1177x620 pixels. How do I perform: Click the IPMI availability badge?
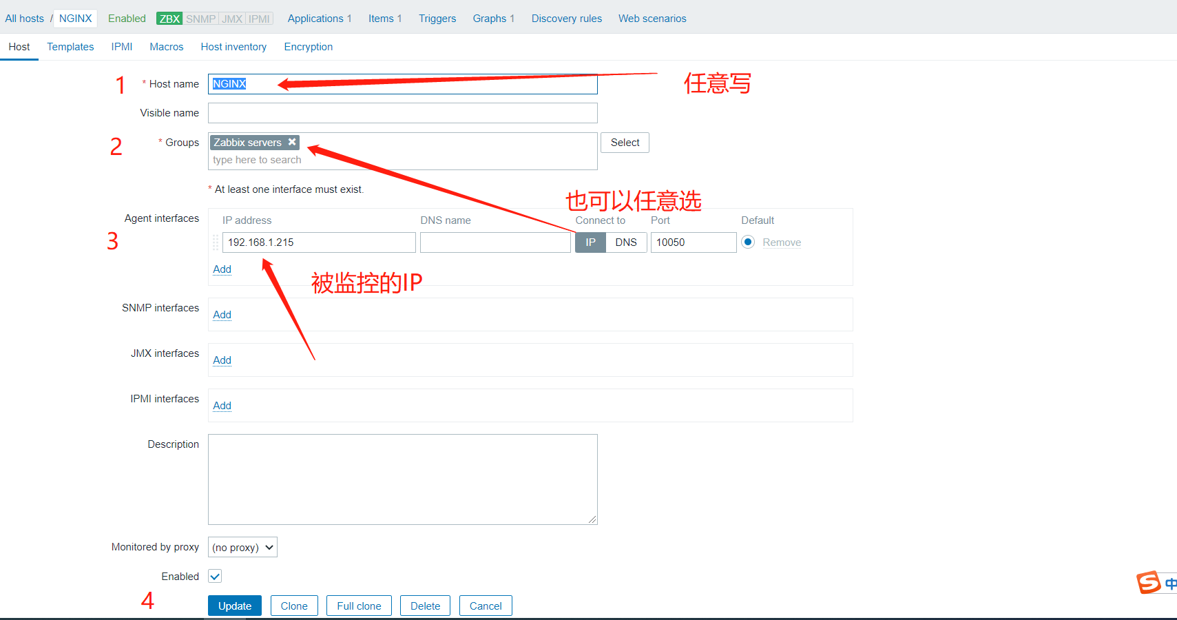[x=259, y=19]
